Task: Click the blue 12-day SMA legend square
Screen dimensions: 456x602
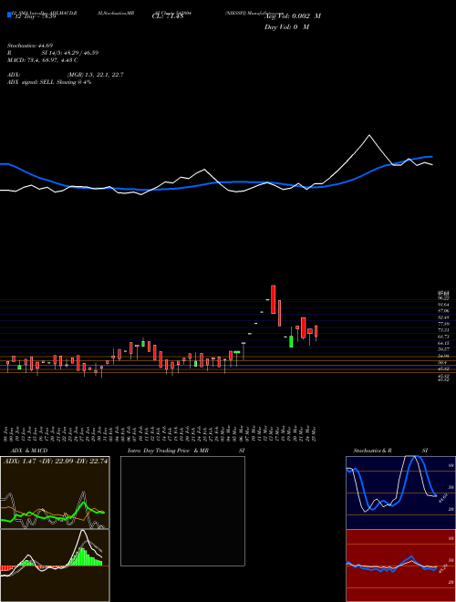Action: [9, 15]
